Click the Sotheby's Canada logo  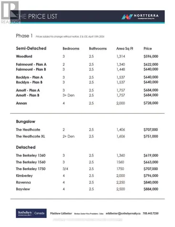[31, 213]
